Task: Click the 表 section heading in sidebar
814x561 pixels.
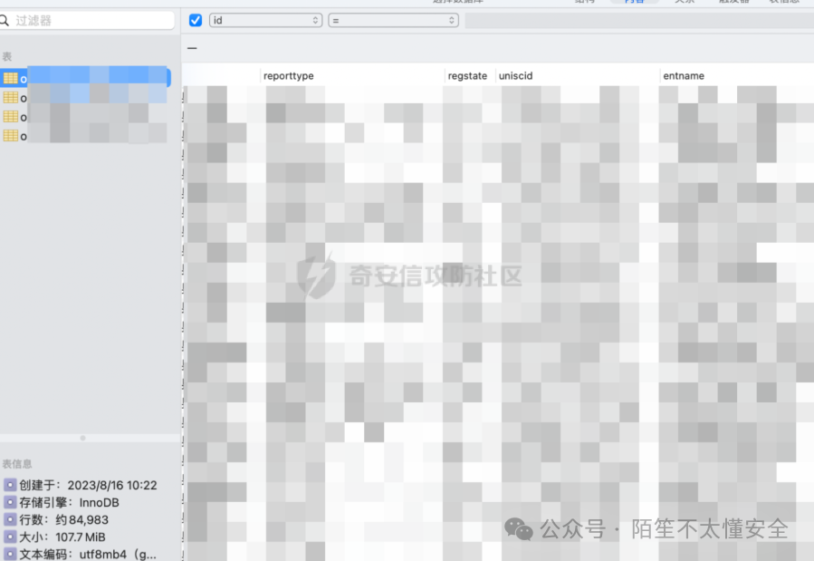Action: (x=6, y=56)
